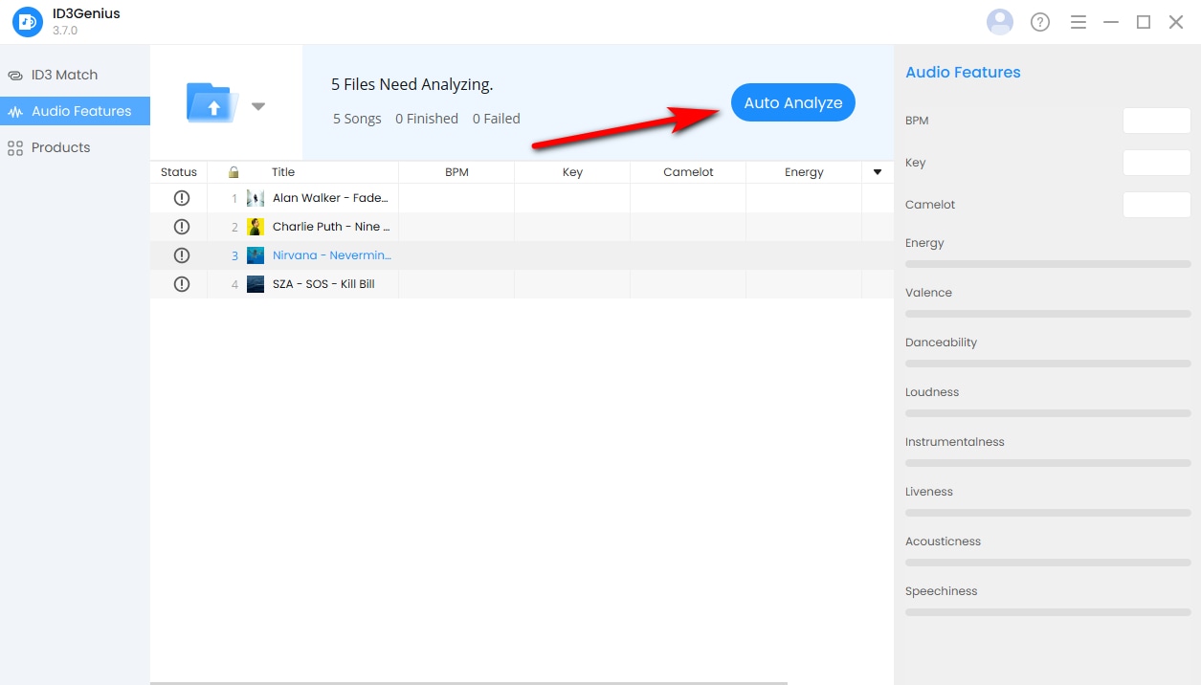Select the Audio Features sidebar tab
1201x685 pixels.
81,111
